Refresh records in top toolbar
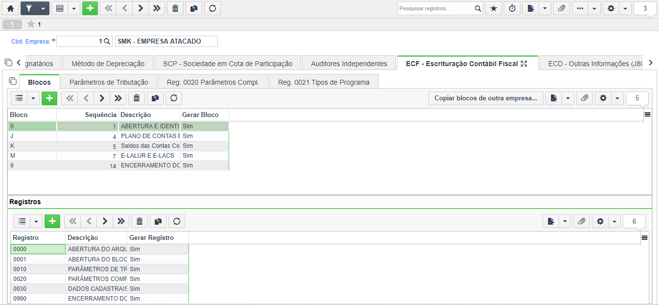The image size is (659, 305). tap(212, 8)
